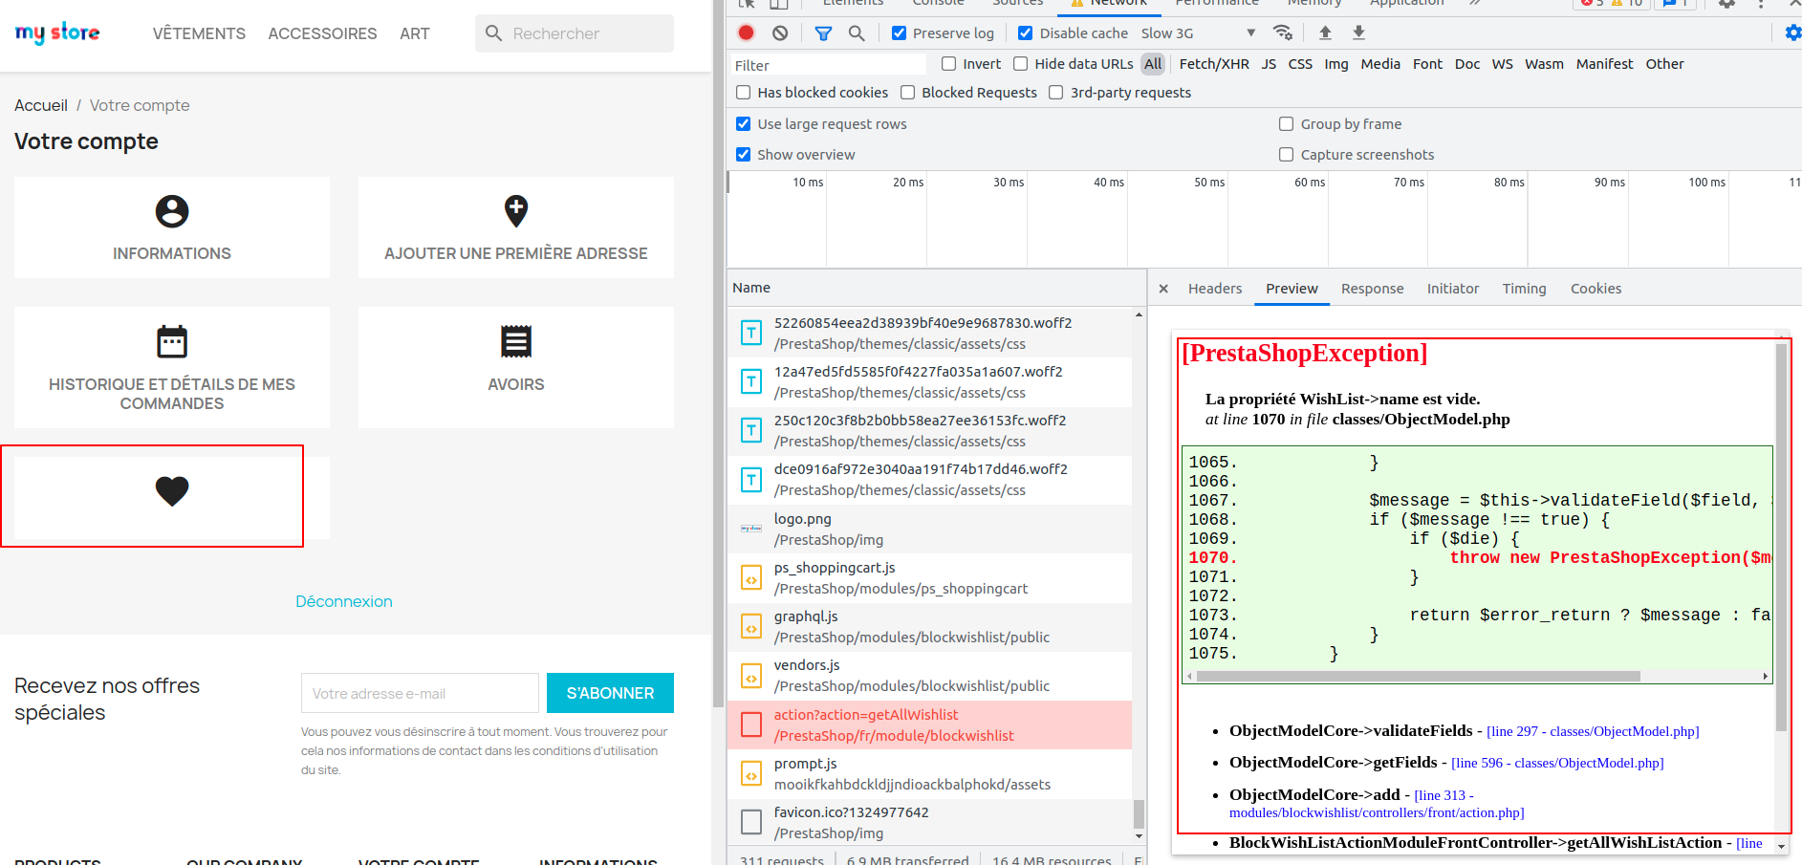Open the Console panel
This screenshot has width=1802, height=865.
[x=938, y=4]
